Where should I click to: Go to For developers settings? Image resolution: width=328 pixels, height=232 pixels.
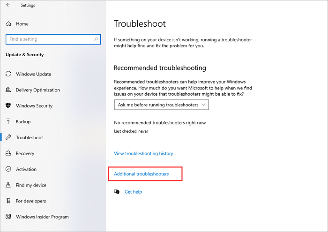tap(31, 201)
